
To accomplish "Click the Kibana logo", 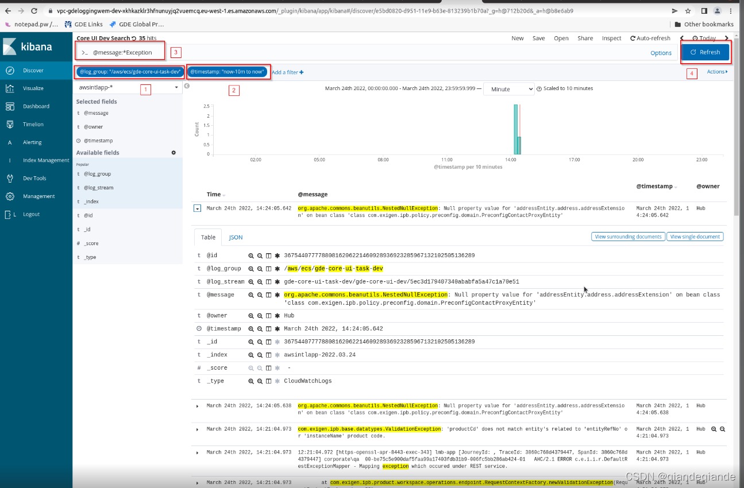I will point(29,47).
